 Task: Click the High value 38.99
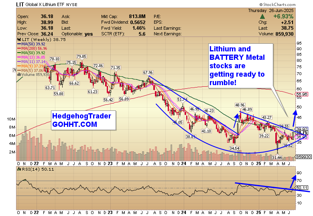47,22
